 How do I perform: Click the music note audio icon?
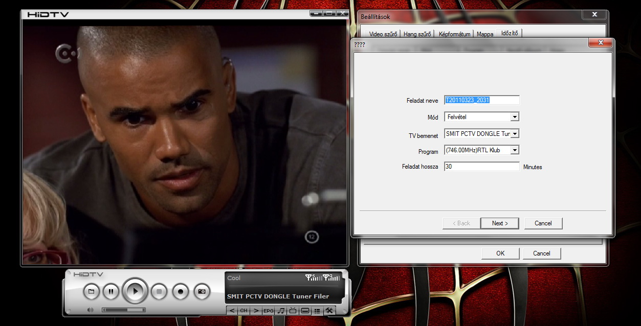(x=281, y=311)
